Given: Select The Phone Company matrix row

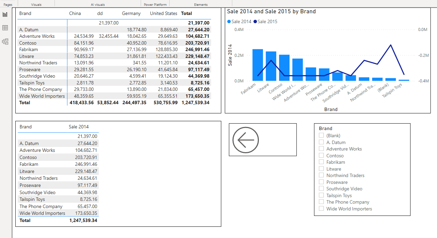Looking at the screenshot, I should click(114, 89).
